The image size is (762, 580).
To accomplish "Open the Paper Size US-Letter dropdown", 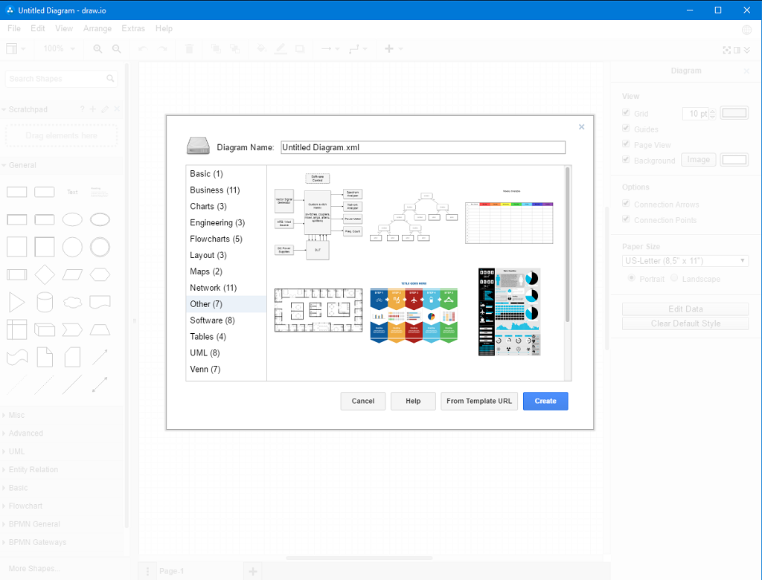I will (x=685, y=261).
